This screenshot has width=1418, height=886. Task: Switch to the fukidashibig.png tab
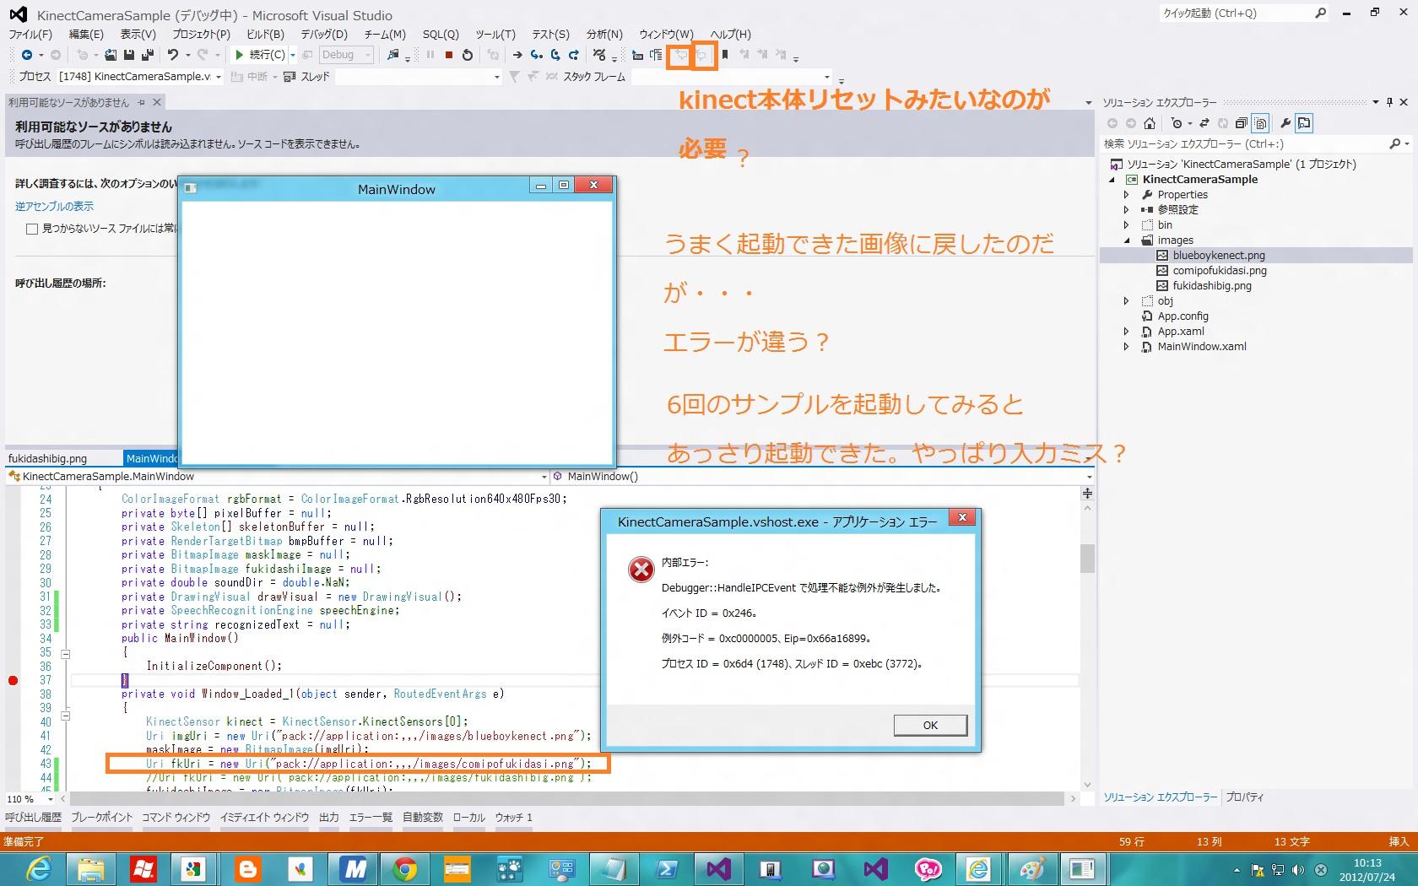48,458
